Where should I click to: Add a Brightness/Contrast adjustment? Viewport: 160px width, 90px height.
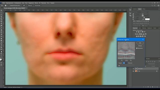click(137, 32)
